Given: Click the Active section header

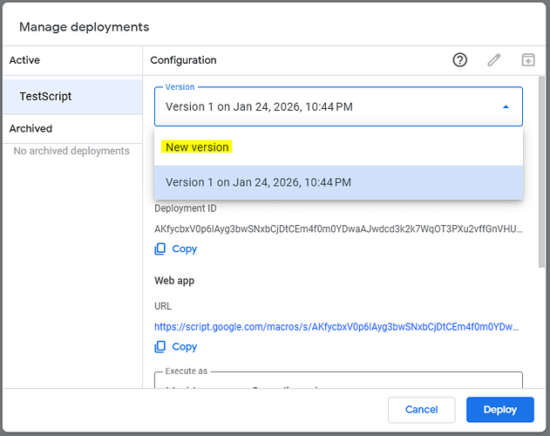Looking at the screenshot, I should [24, 60].
